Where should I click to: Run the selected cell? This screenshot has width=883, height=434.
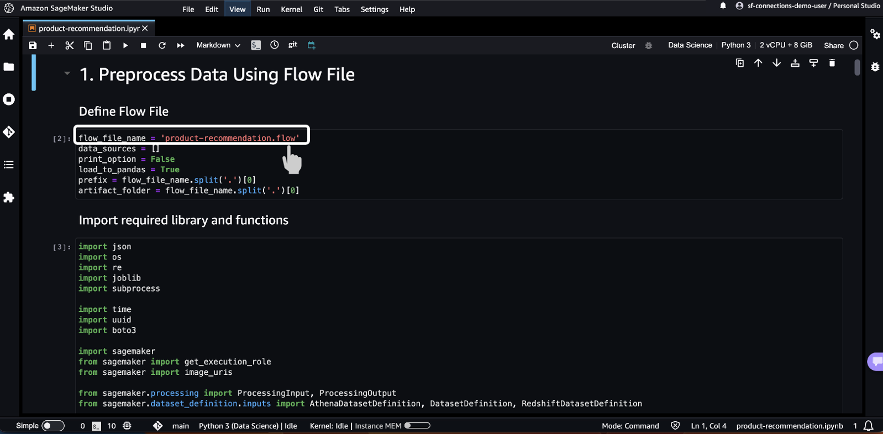click(x=125, y=45)
